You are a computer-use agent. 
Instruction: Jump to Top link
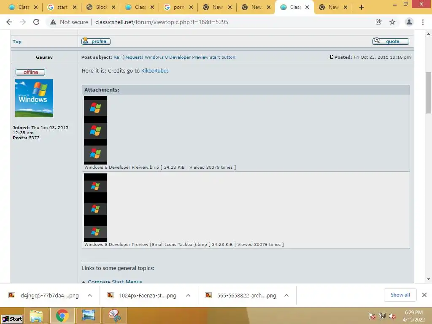17,42
